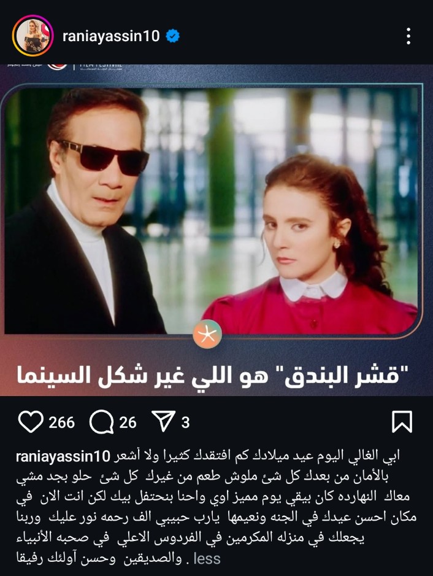Share the post with the paper plane icon
433x576 pixels.
click(164, 421)
